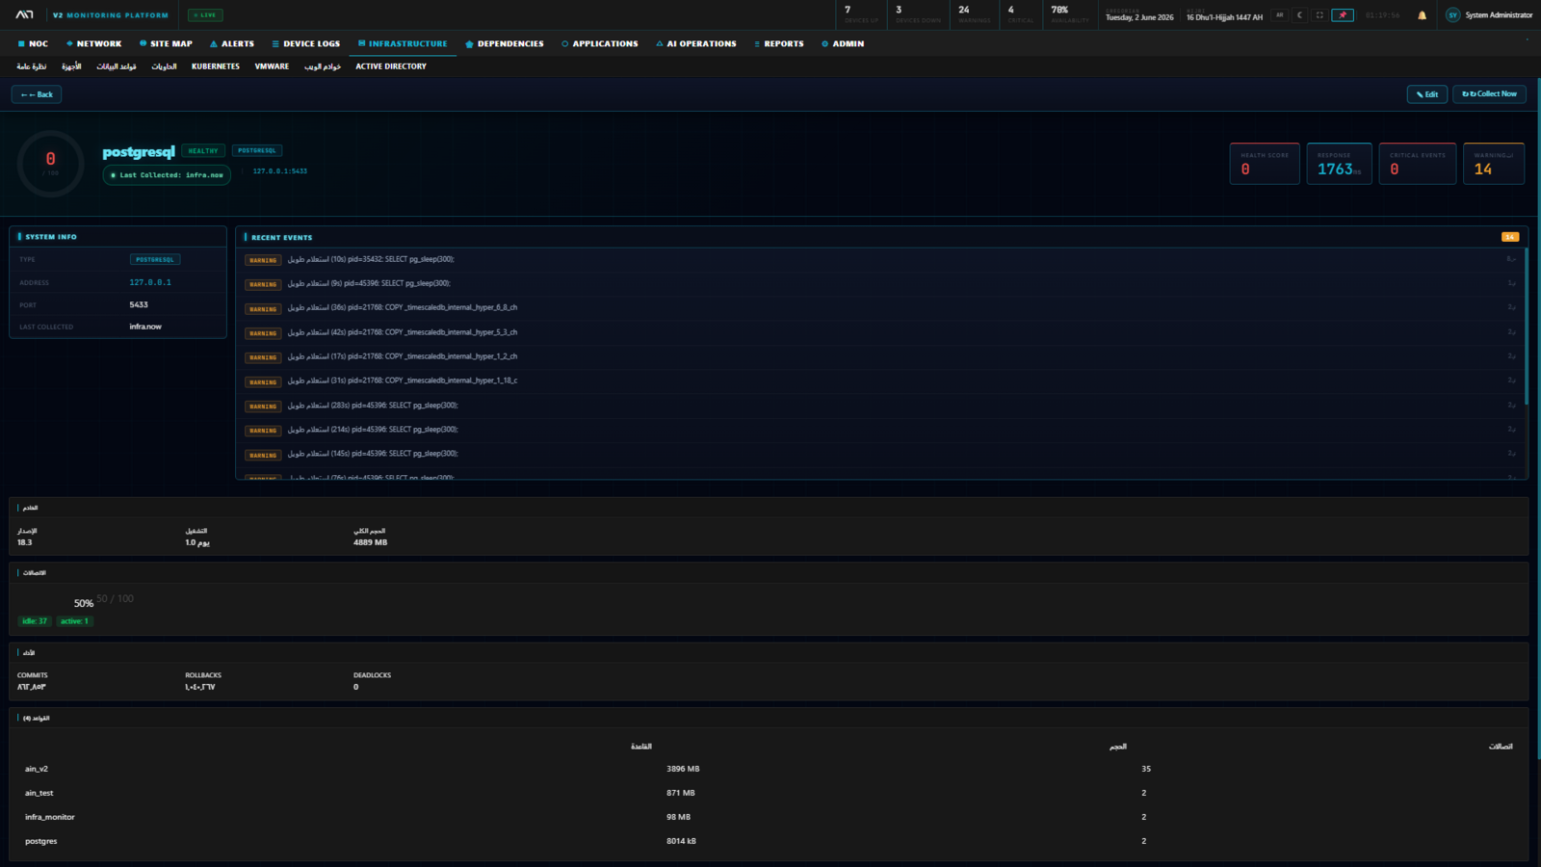Switch to the VMware tab
Image resolution: width=1541 pixels, height=867 pixels.
click(x=272, y=66)
